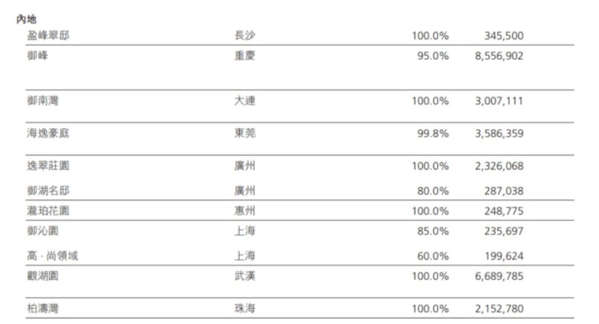Select the city cell 重慶
Image resolution: width=599 pixels, height=324 pixels.
click(245, 55)
